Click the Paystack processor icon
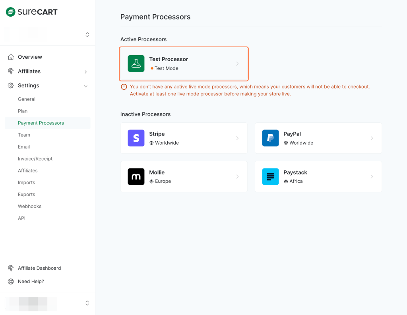The height and width of the screenshot is (315, 407). tap(270, 176)
